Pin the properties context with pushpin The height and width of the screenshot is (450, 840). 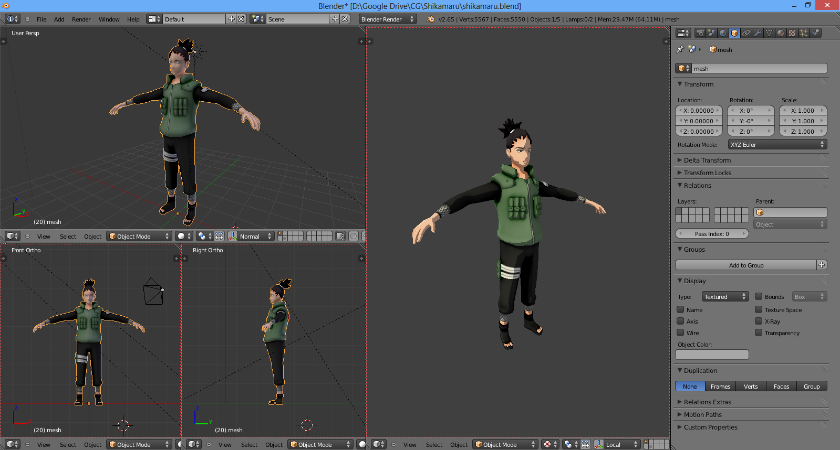680,49
